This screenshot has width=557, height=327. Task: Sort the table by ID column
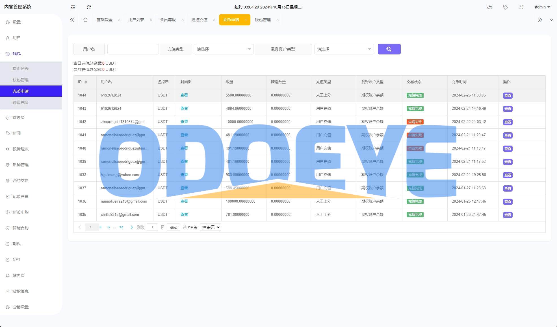pos(86,82)
